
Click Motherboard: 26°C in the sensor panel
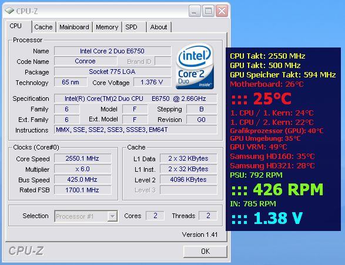coord(267,84)
